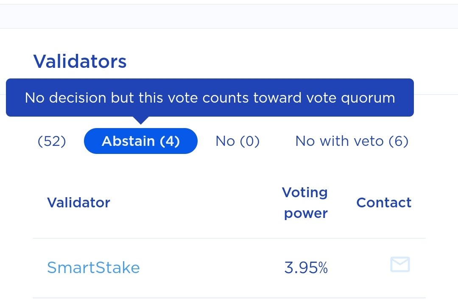This screenshot has height=307, width=458.
Task: Click the Validator column header
Action: coord(78,203)
